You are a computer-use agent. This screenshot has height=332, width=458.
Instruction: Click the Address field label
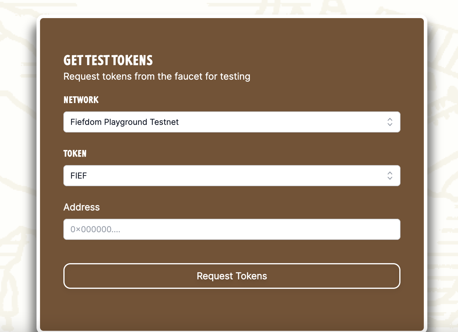pos(81,207)
